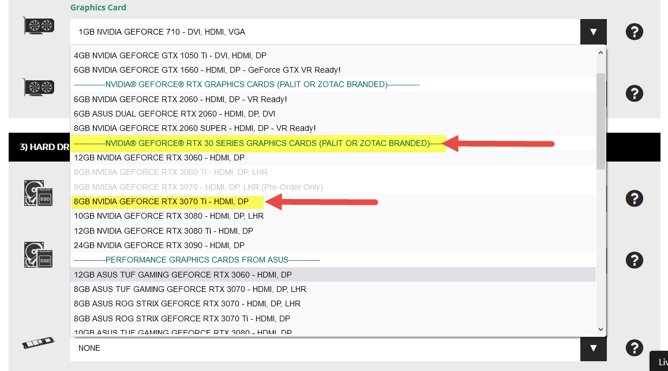
Task: Click the second graphics card icon
Action: [39, 88]
